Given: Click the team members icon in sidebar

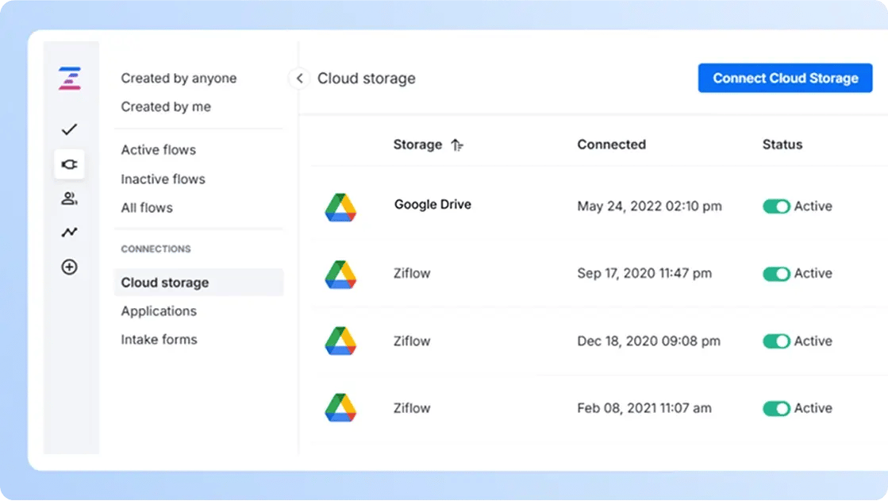Looking at the screenshot, I should tap(70, 198).
